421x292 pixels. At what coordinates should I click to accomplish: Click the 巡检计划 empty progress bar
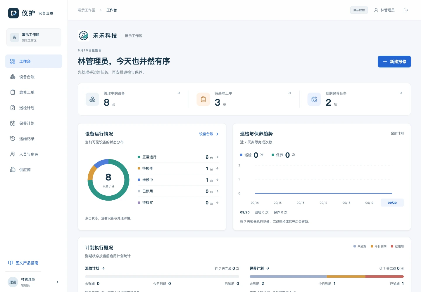pyautogui.click(x=162, y=277)
